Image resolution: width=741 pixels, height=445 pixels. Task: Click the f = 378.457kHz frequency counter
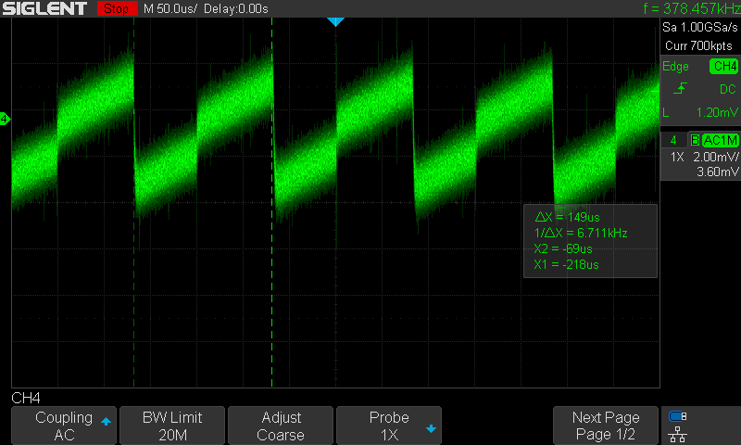pyautogui.click(x=691, y=8)
